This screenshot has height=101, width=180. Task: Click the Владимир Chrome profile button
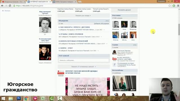161,1
